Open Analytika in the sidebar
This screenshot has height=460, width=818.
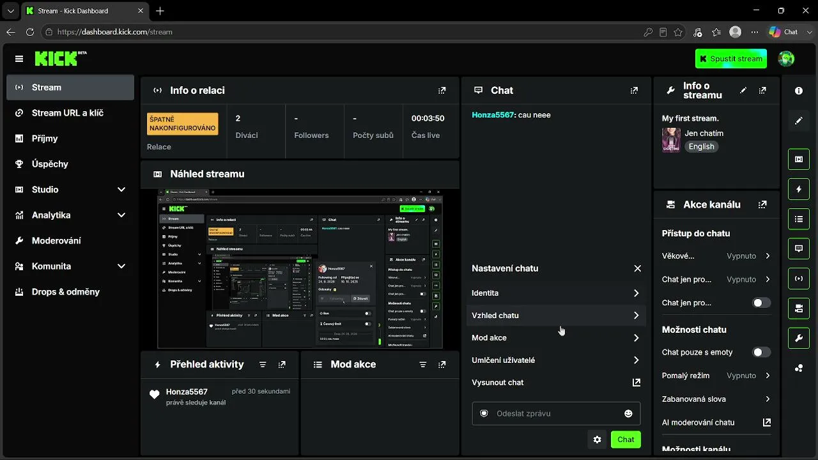70,215
